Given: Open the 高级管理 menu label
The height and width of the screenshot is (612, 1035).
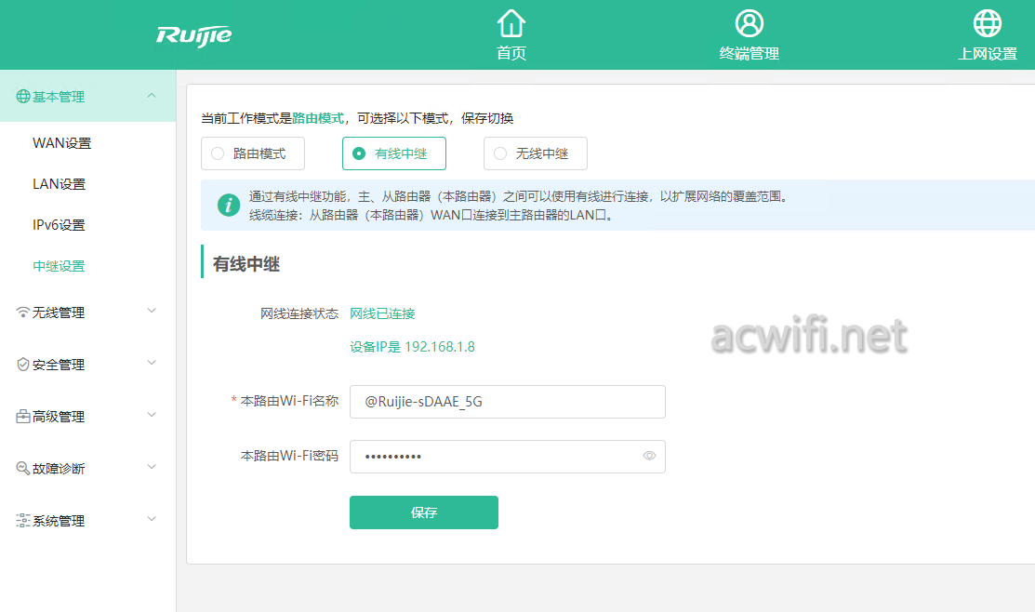Looking at the screenshot, I should point(58,418).
